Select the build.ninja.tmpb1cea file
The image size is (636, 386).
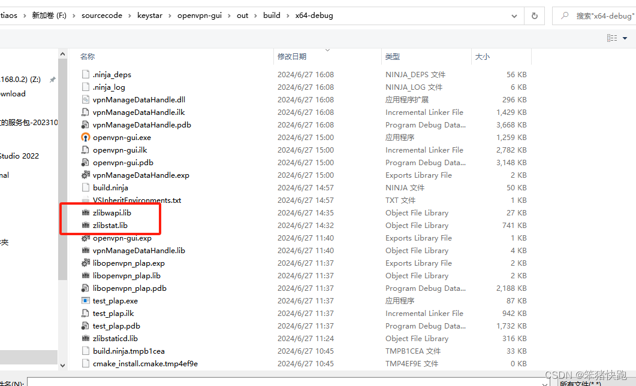pyautogui.click(x=128, y=351)
